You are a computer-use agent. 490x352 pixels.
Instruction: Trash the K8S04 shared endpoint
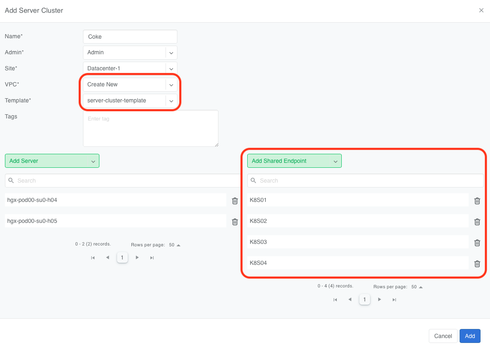477,264
